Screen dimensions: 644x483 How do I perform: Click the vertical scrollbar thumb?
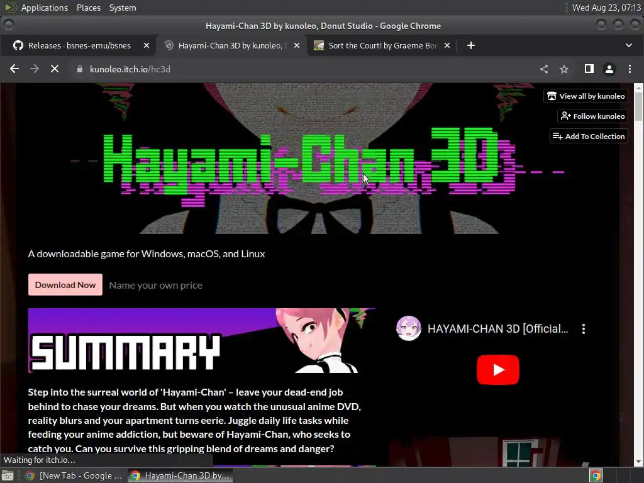(x=639, y=106)
